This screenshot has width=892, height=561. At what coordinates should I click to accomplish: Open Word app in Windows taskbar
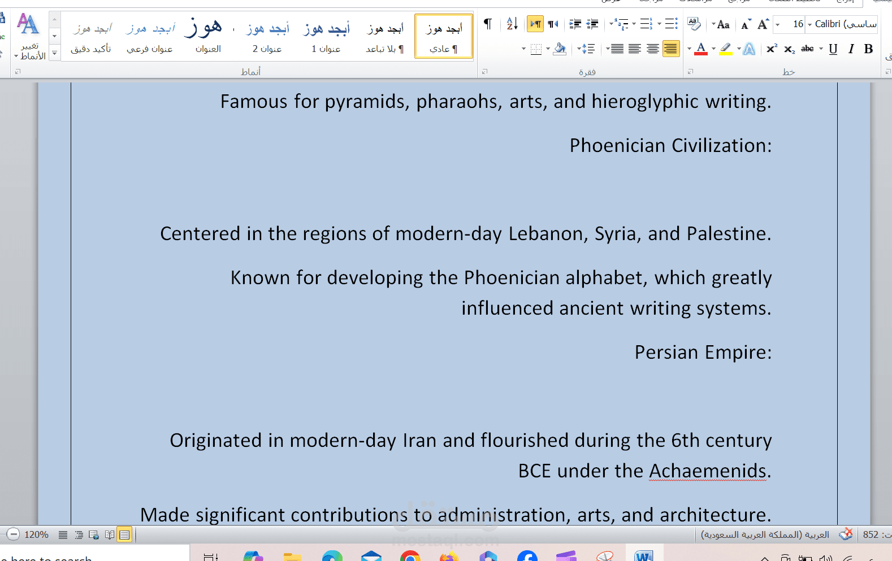tap(644, 556)
